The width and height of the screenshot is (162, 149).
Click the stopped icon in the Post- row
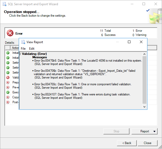tap(8, 102)
